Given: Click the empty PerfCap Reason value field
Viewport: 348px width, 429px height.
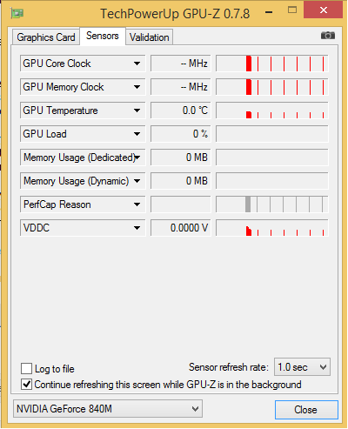Looking at the screenshot, I should point(181,204).
